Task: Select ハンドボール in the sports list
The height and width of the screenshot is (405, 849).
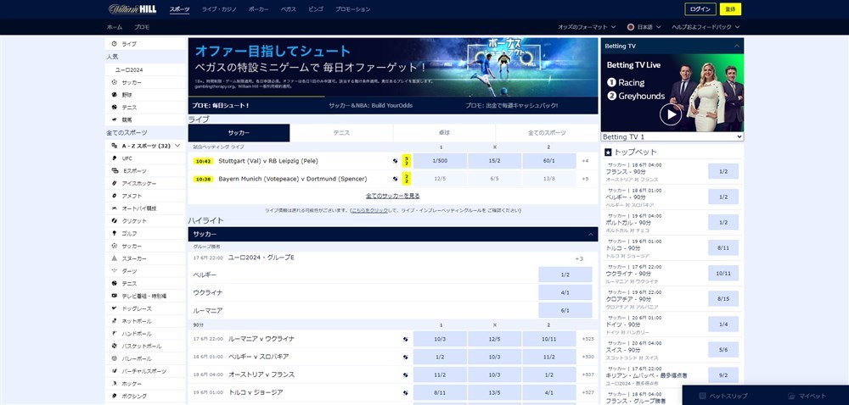Action: point(145,334)
